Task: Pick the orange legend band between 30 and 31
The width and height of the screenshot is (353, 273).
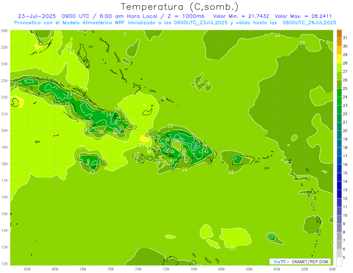Action: (x=339, y=42)
